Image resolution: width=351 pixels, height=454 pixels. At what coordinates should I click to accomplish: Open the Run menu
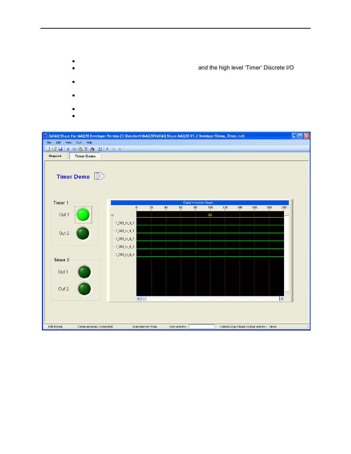point(79,143)
